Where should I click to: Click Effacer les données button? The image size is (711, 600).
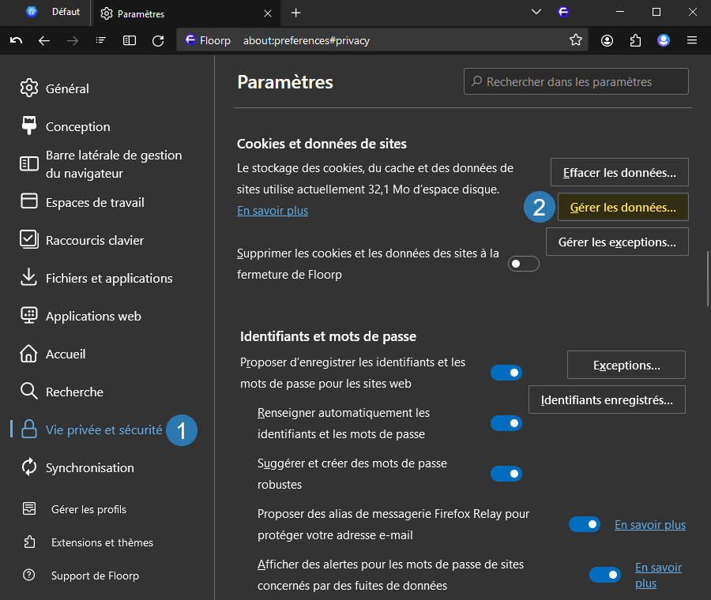click(619, 172)
